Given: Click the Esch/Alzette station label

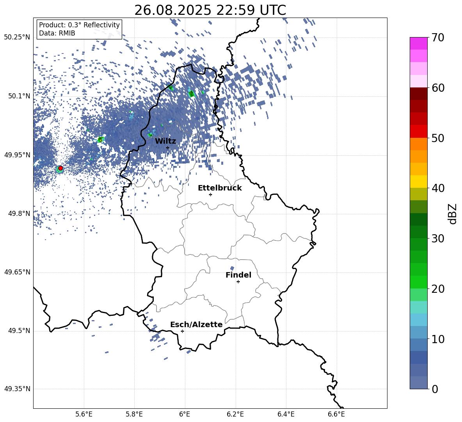Looking at the screenshot, I should coord(196,324).
